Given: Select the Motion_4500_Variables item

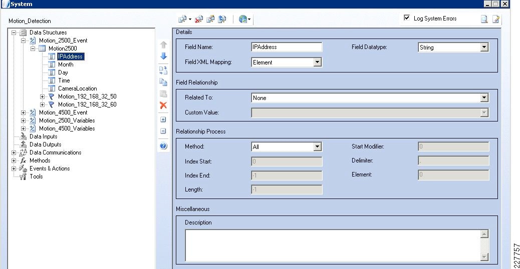Looking at the screenshot, I should [x=67, y=128].
